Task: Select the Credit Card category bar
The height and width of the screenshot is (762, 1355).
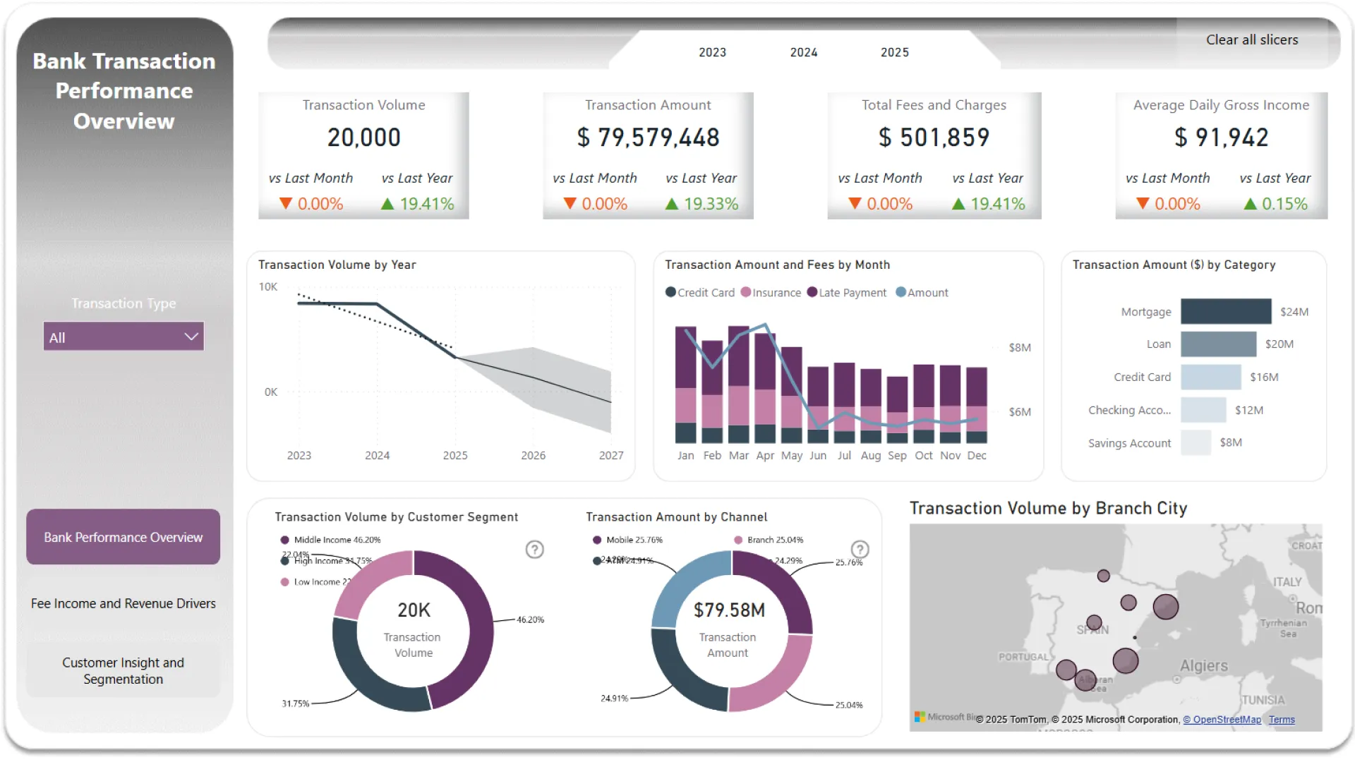Action: tap(1211, 377)
